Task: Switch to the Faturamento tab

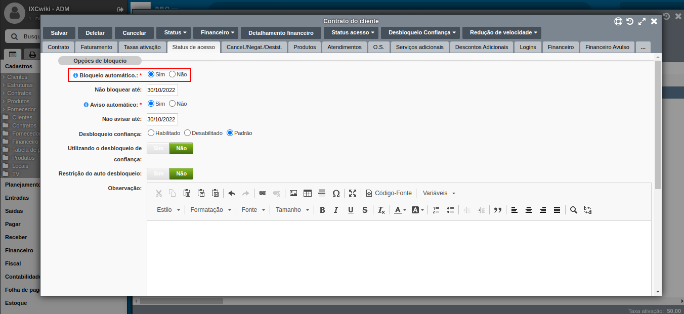Action: [97, 47]
